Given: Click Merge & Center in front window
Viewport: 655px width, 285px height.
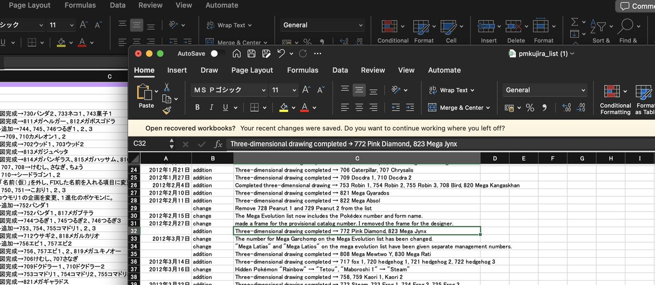Looking at the screenshot, I should pos(460,107).
